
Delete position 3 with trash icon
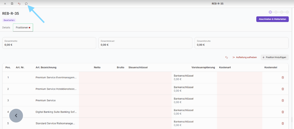pyautogui.click(x=283, y=100)
